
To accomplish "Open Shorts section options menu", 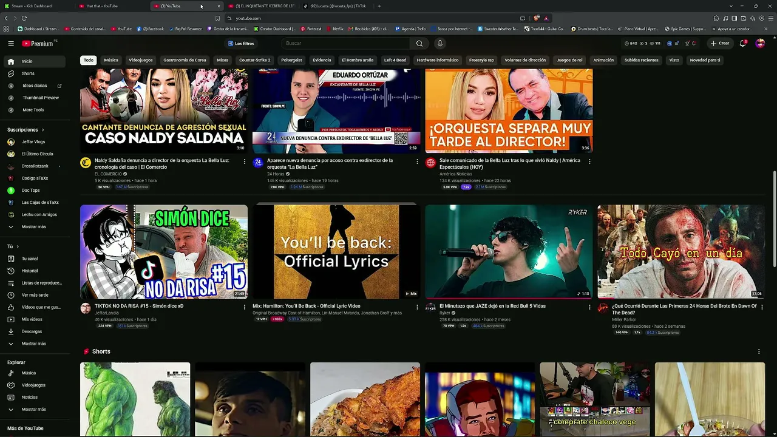I will pos(759,351).
